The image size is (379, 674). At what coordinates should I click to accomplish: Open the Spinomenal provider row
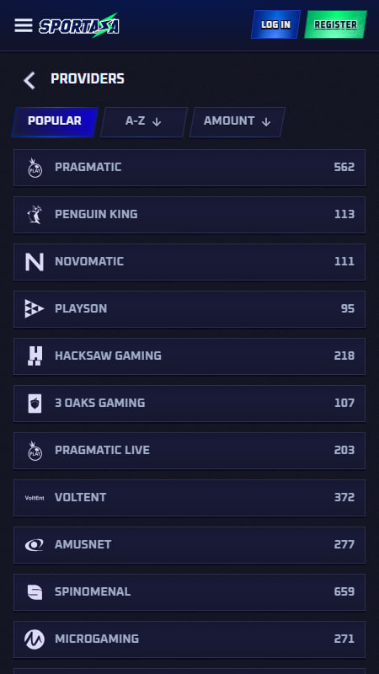pyautogui.click(x=189, y=592)
